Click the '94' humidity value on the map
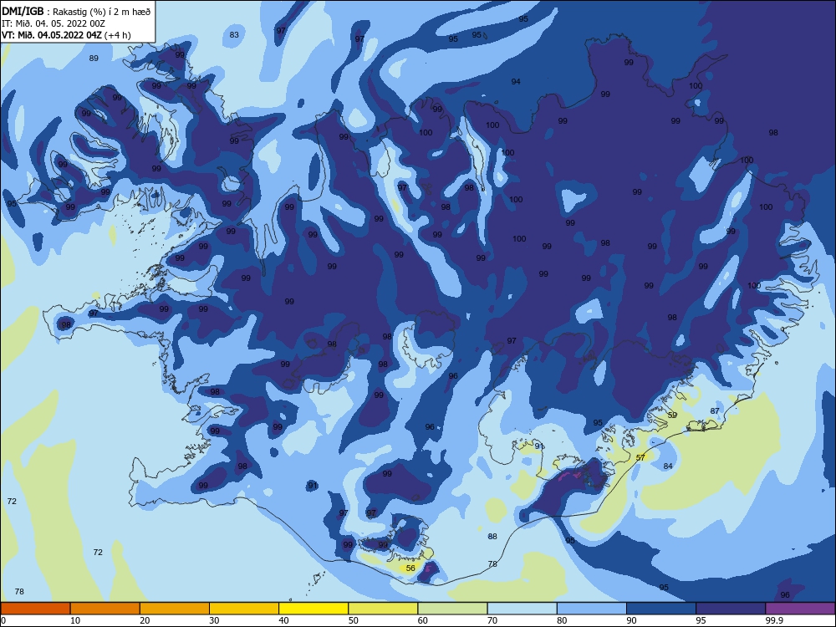 (x=516, y=82)
